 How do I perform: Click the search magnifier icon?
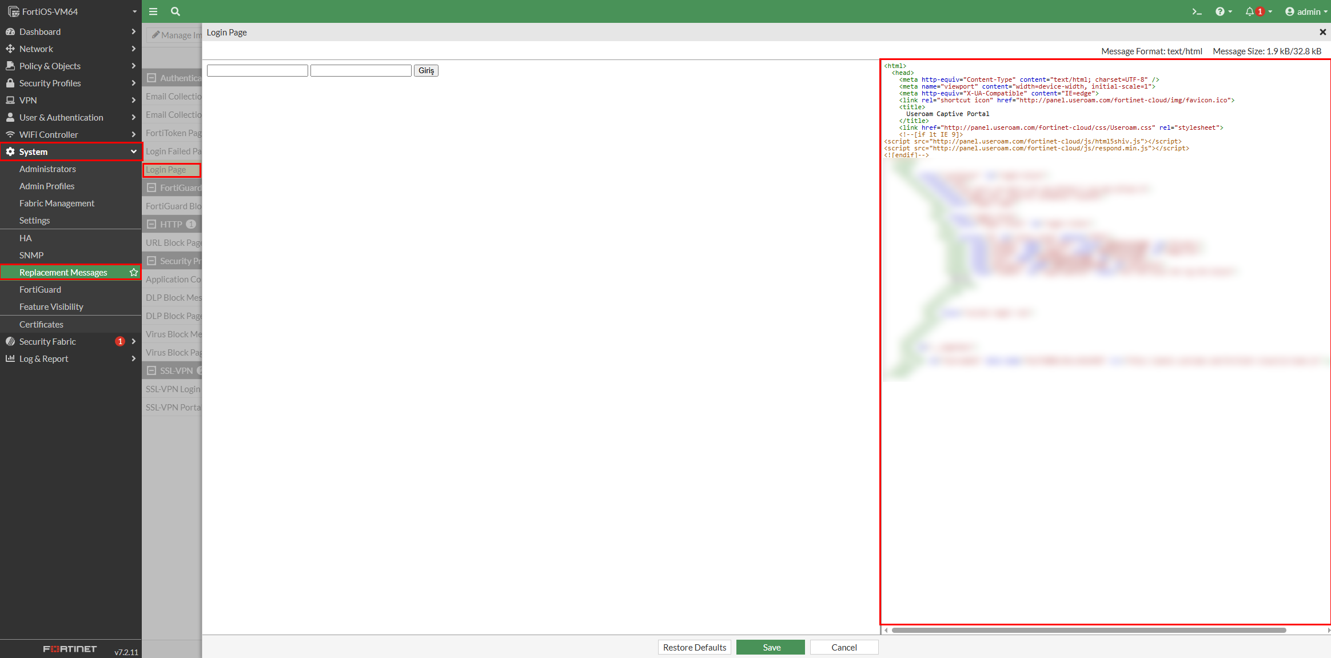point(176,11)
